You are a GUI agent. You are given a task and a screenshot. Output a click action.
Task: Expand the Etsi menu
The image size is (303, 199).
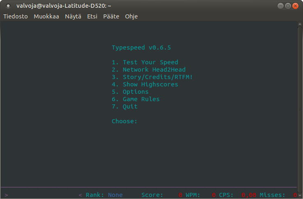coord(92,16)
